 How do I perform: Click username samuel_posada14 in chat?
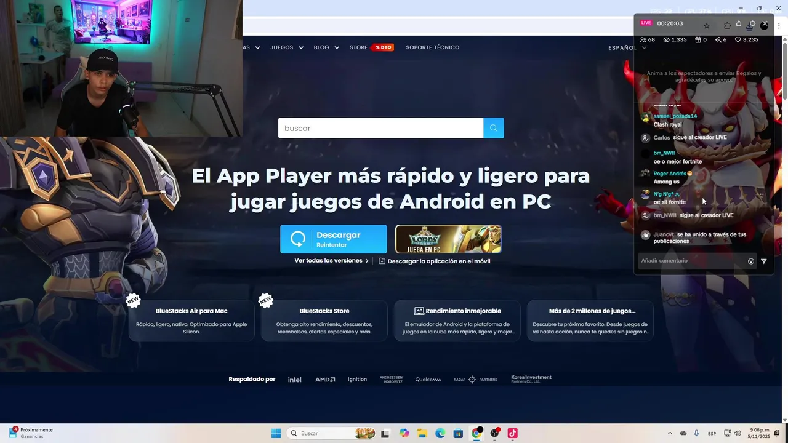click(675, 116)
